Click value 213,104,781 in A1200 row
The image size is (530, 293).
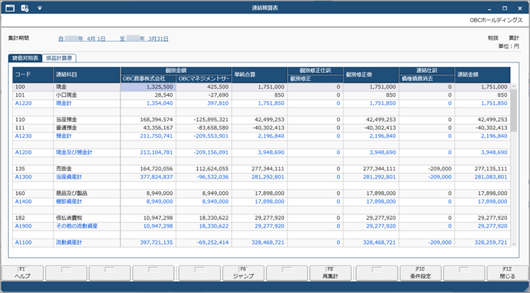[157, 152]
